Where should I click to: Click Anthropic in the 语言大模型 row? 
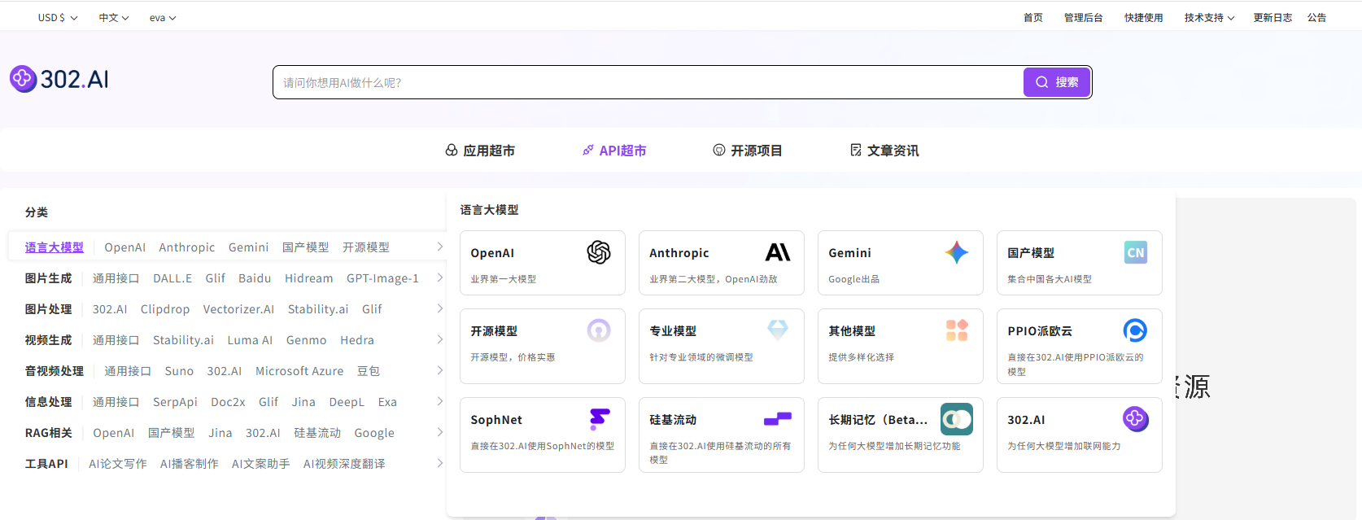pos(187,247)
